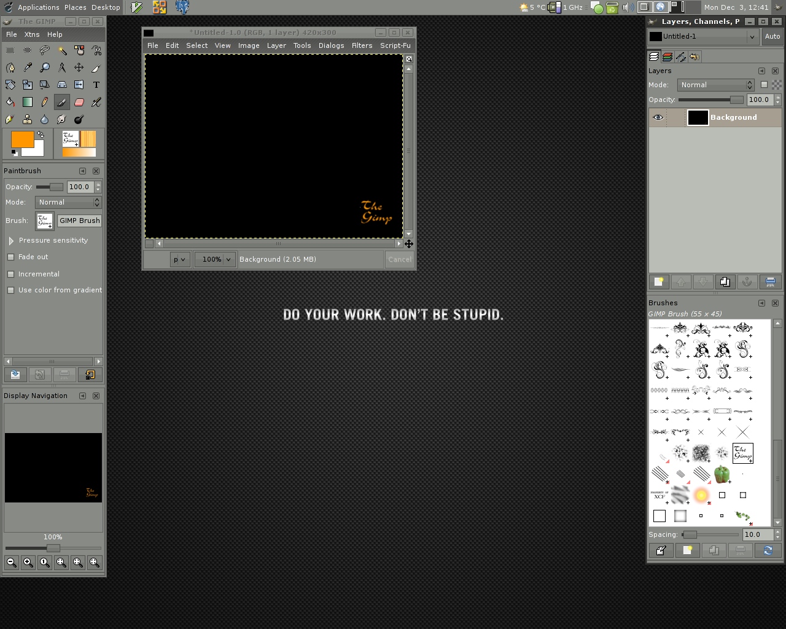
Task: Select the green pepper brush
Action: [x=722, y=474]
